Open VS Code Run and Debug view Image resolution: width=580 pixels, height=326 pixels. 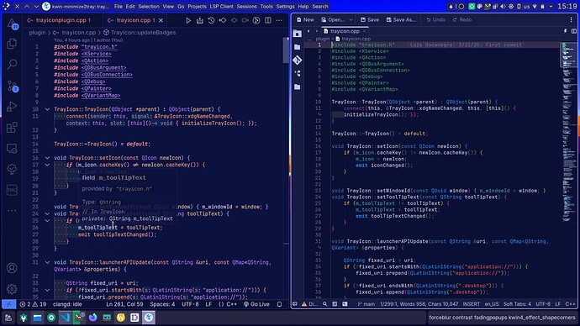tap(12, 107)
